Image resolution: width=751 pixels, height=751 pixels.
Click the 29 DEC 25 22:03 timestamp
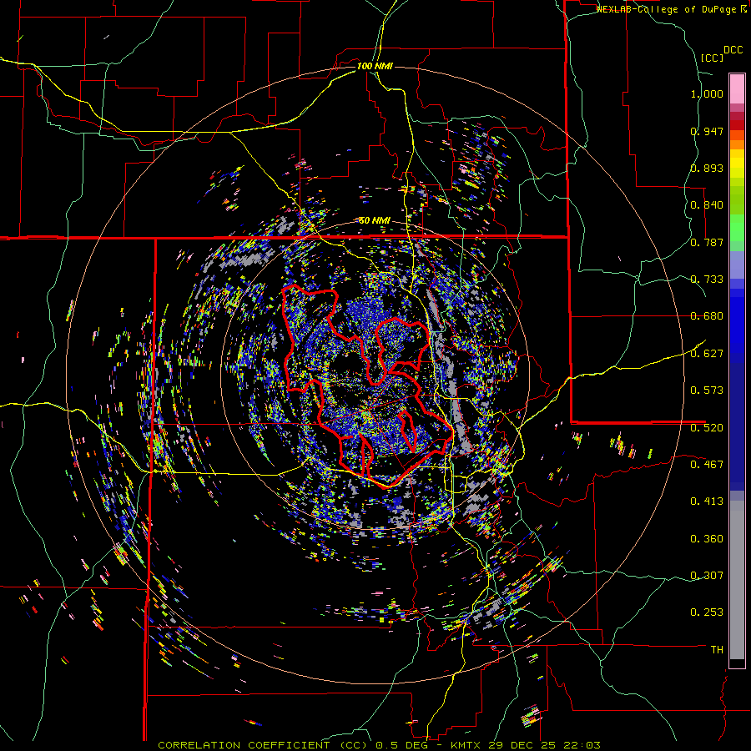click(545, 745)
